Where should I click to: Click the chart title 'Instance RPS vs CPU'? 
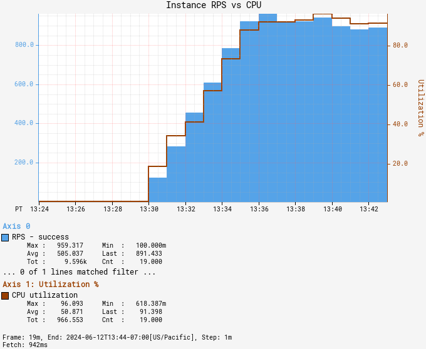click(x=214, y=5)
